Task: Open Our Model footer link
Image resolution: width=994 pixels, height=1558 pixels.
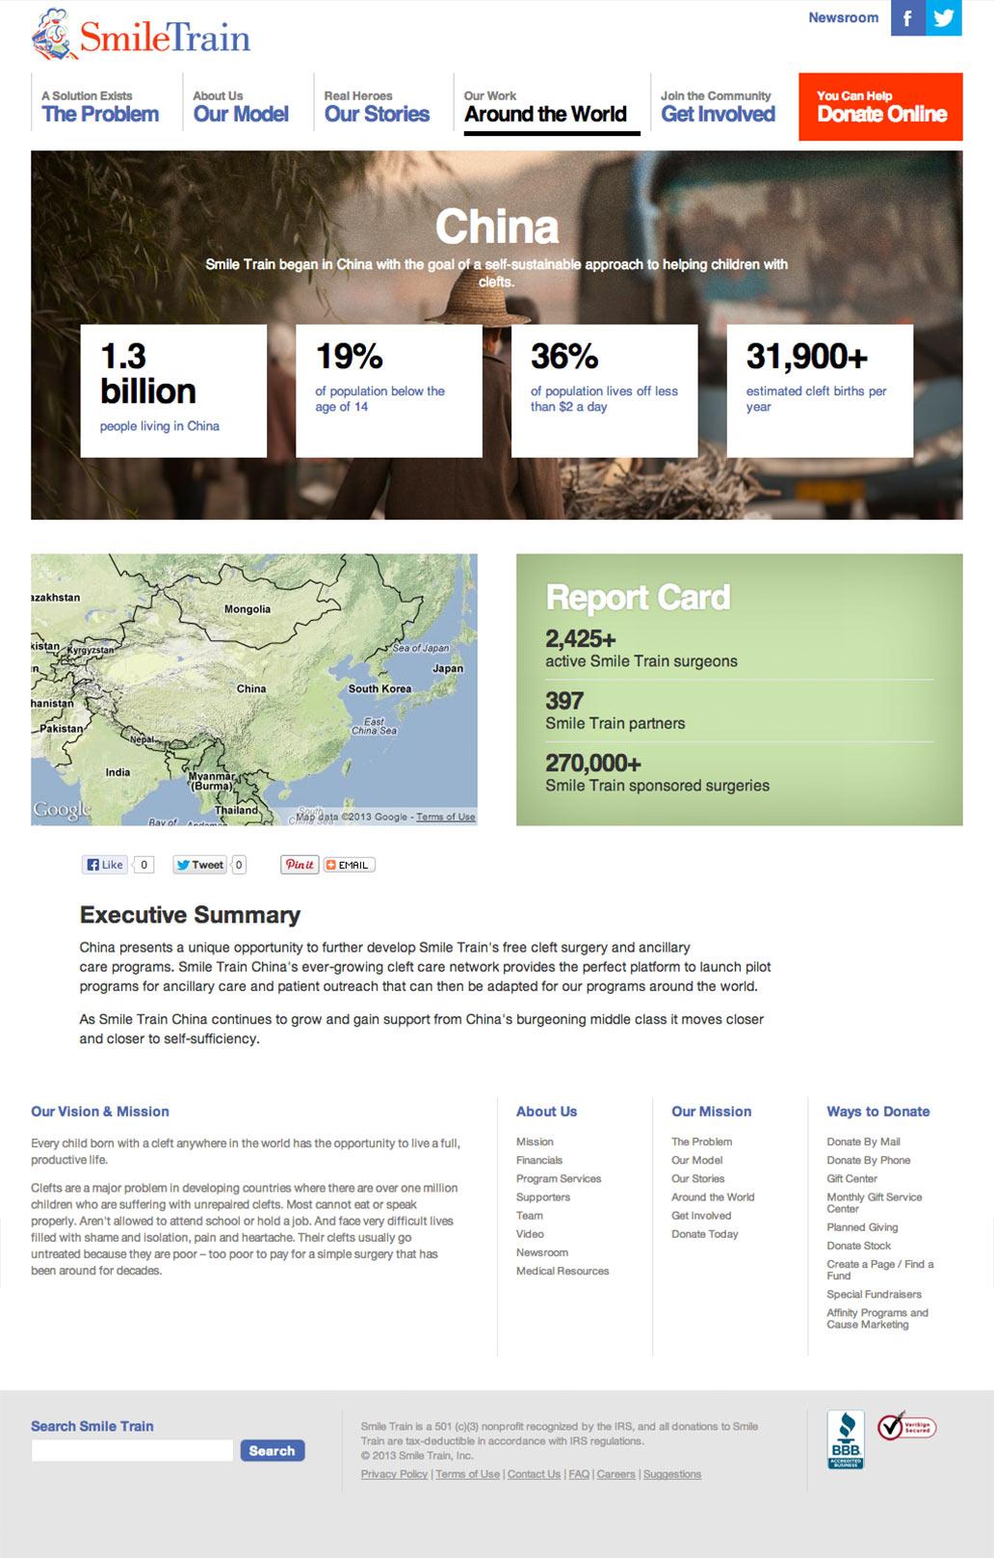Action: (x=696, y=1160)
